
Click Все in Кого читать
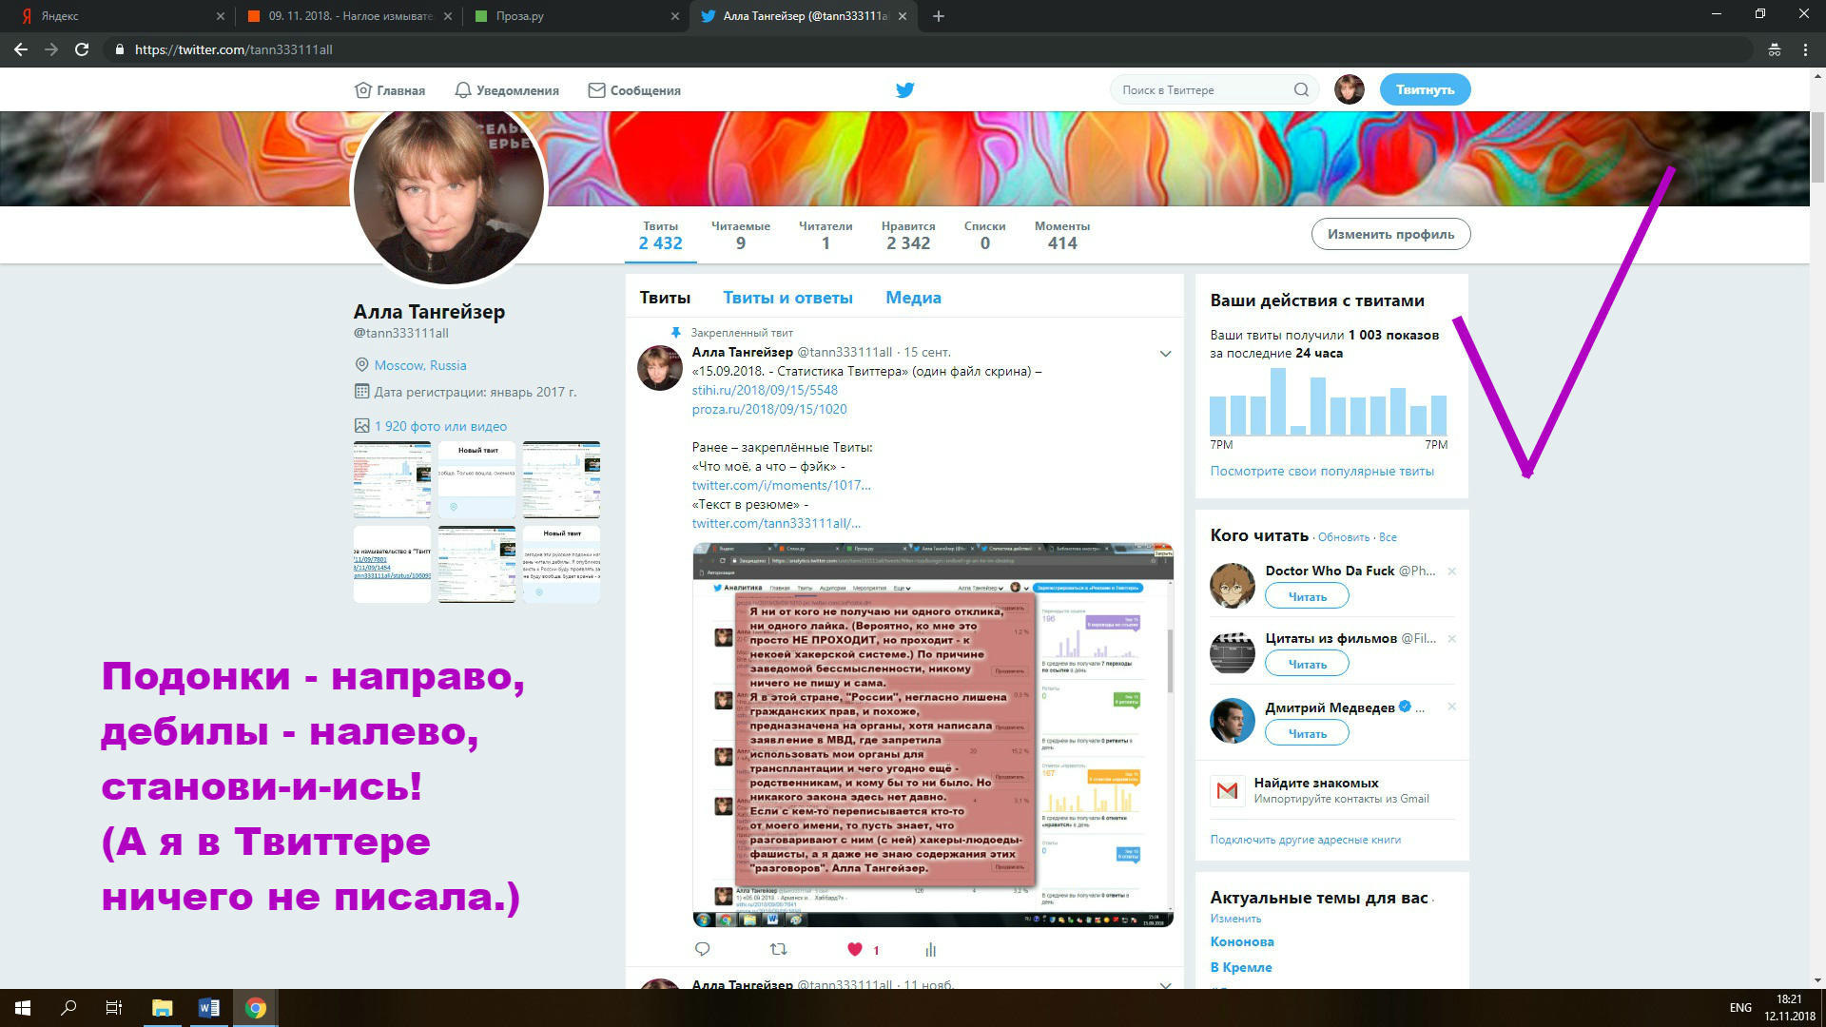(1388, 537)
